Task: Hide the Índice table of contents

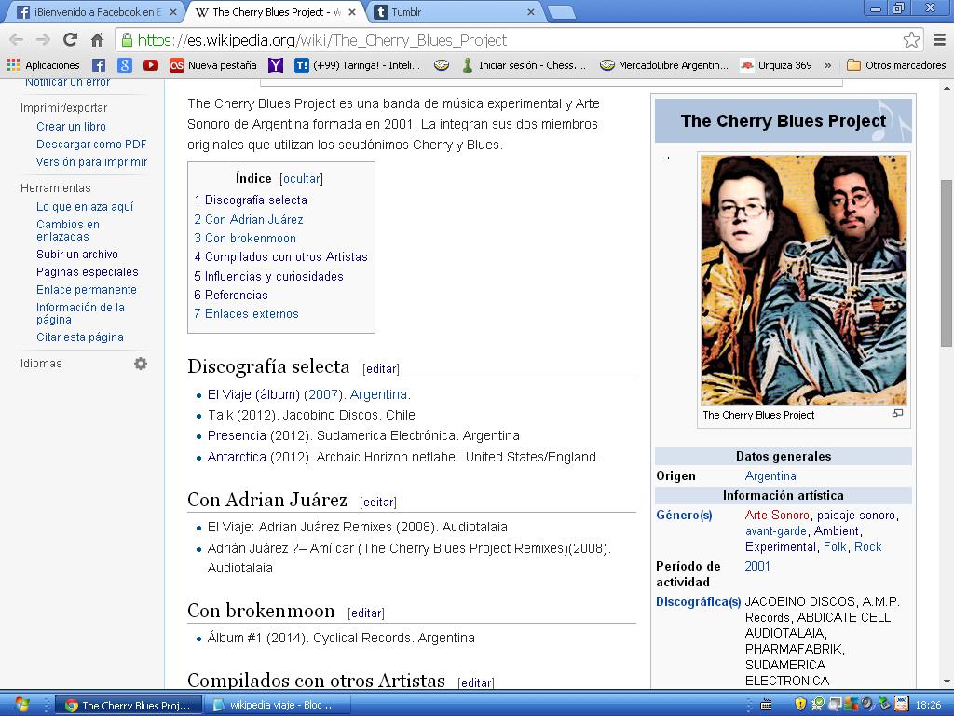Action: click(x=301, y=178)
